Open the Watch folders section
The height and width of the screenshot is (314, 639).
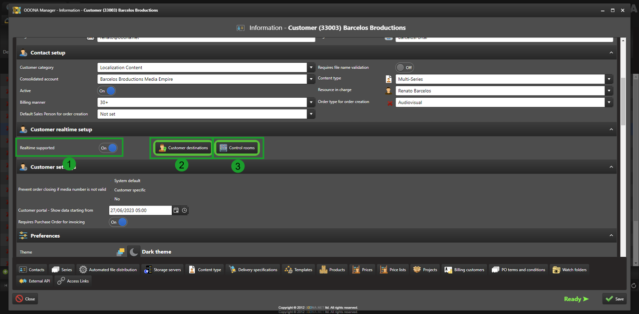click(x=570, y=270)
